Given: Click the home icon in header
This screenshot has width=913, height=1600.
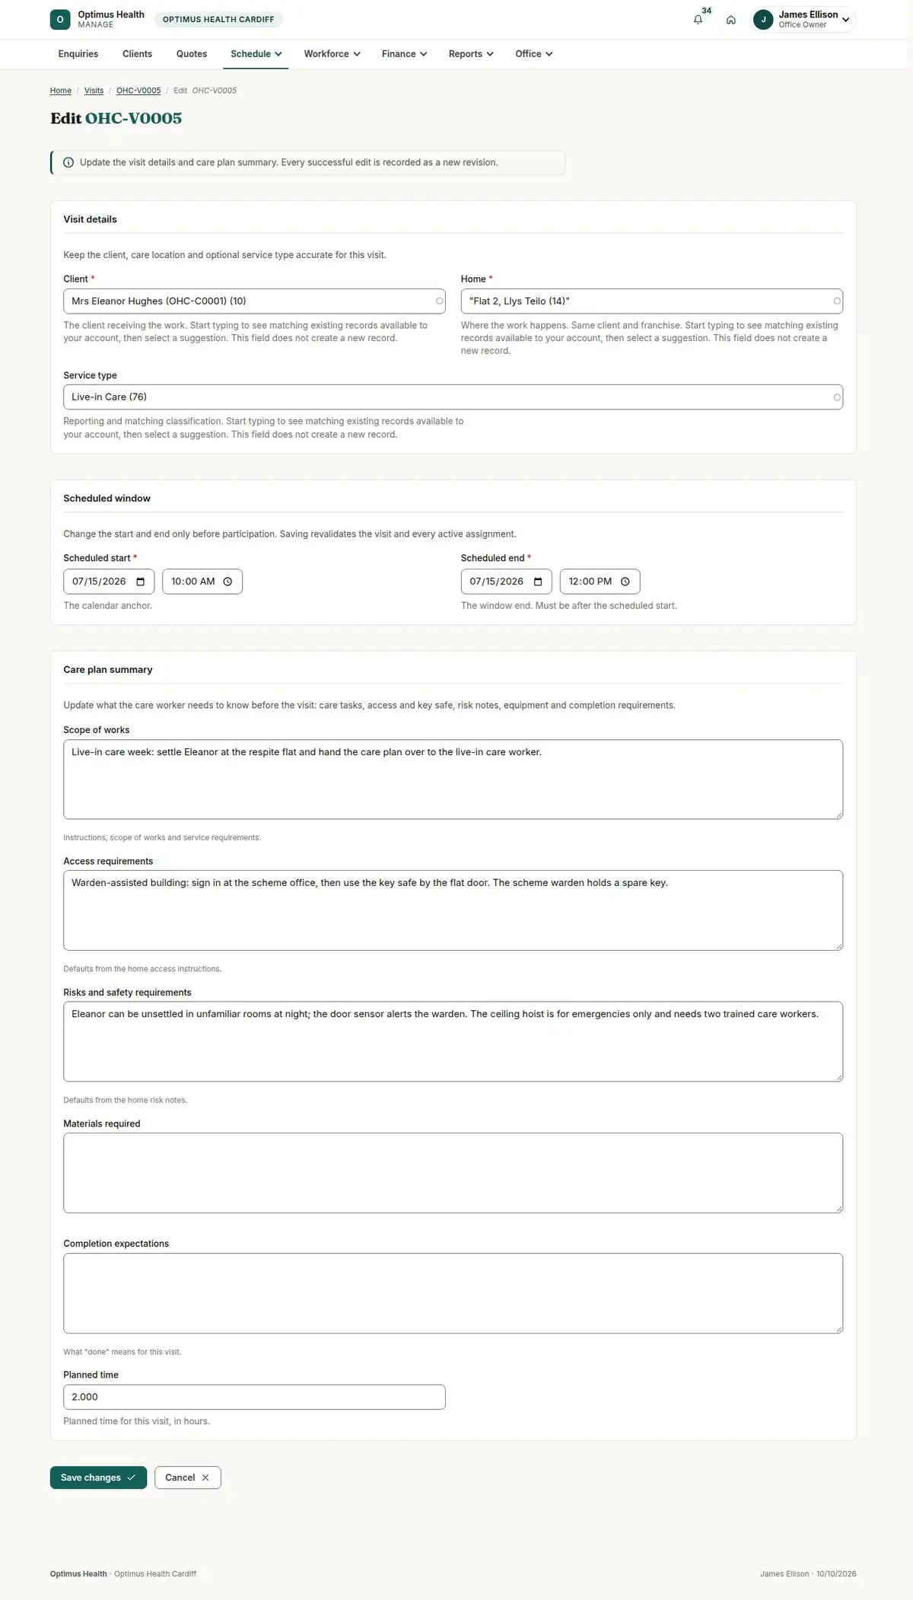Looking at the screenshot, I should 730,20.
